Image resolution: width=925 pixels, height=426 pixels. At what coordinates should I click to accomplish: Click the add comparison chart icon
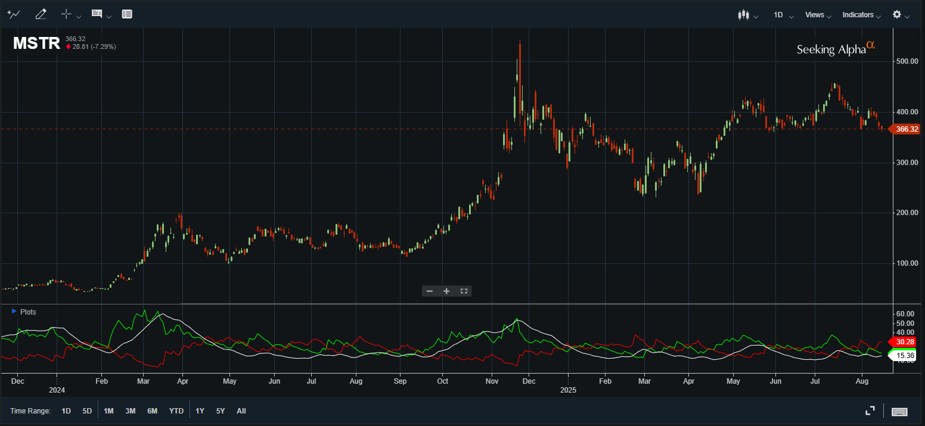coord(13,14)
